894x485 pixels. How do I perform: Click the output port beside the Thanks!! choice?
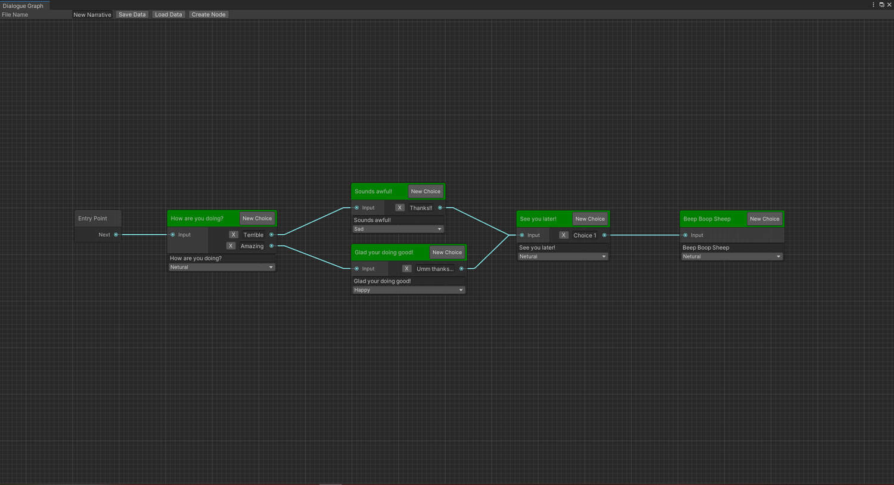point(440,208)
